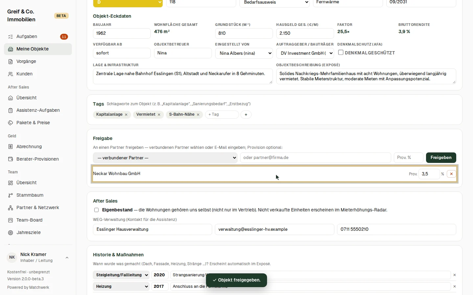
Task: Click the Aufgaben checklist icon in sidebar
Action: coord(11,37)
